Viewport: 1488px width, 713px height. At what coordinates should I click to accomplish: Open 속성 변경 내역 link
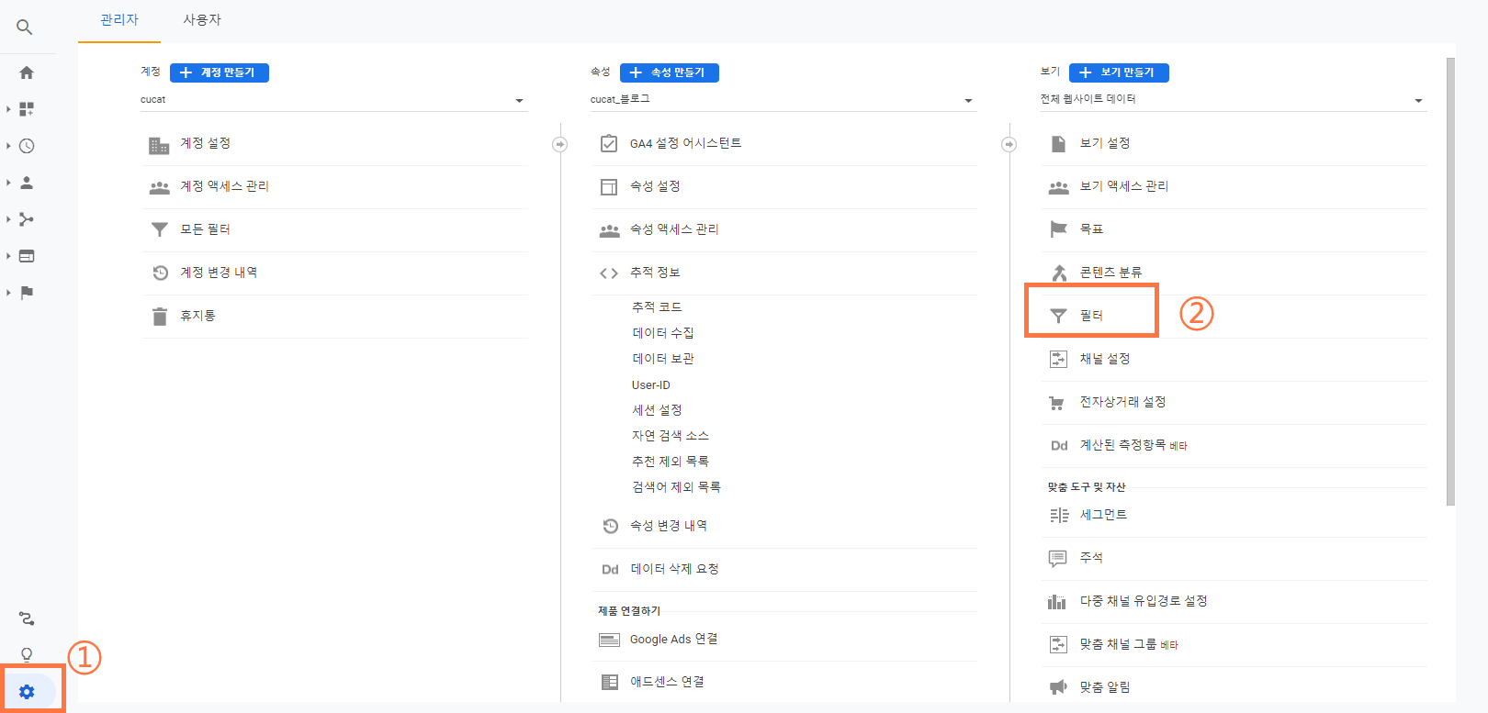669,526
